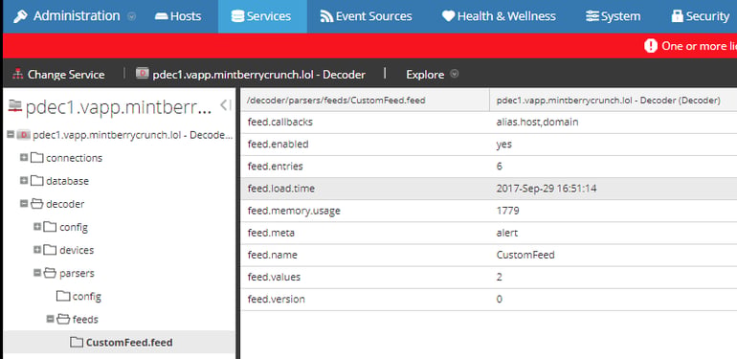Collapse the decoder folder node
This screenshot has height=359, width=737.
pyautogui.click(x=24, y=204)
